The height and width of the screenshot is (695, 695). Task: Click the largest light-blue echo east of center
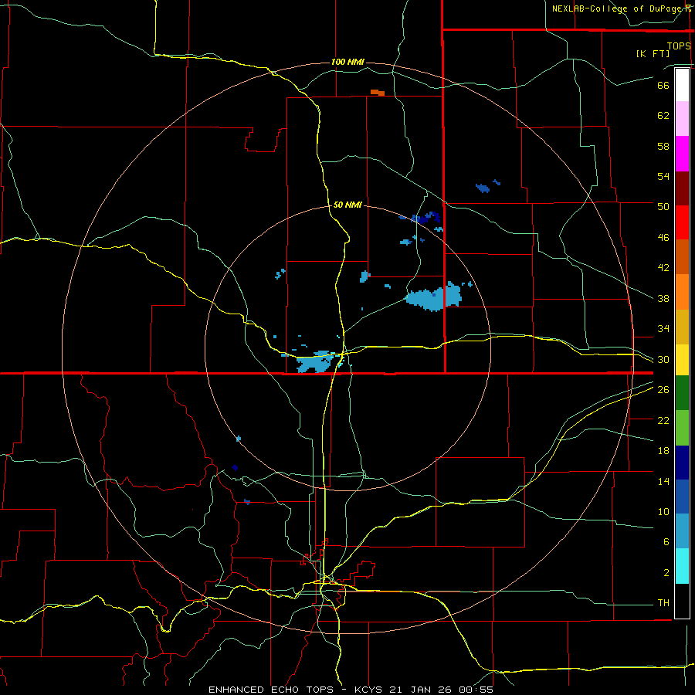pos(433,297)
